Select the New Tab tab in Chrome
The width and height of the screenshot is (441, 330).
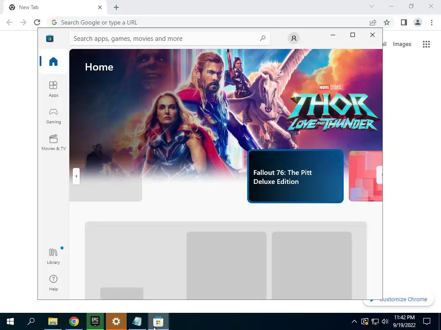(x=55, y=7)
